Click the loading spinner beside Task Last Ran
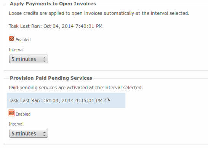Viewport: 208px width, 148px height. [107, 100]
